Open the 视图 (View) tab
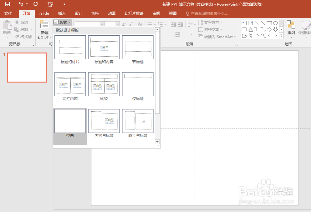The width and height of the screenshot is (311, 212). coord(173,13)
